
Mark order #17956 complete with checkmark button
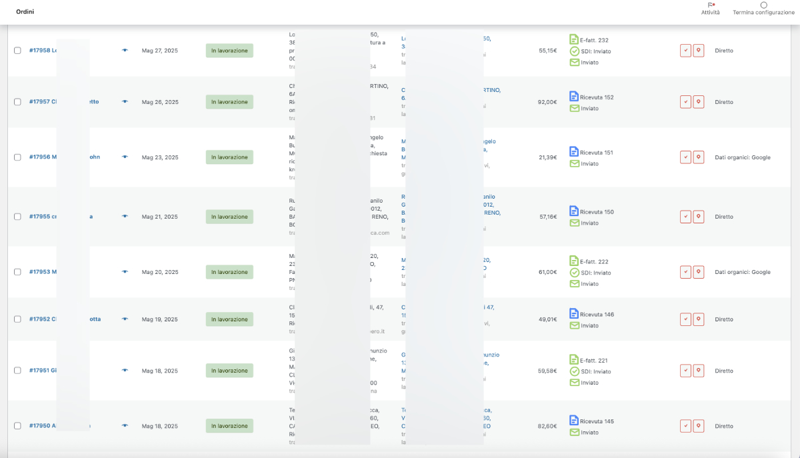[x=685, y=157]
